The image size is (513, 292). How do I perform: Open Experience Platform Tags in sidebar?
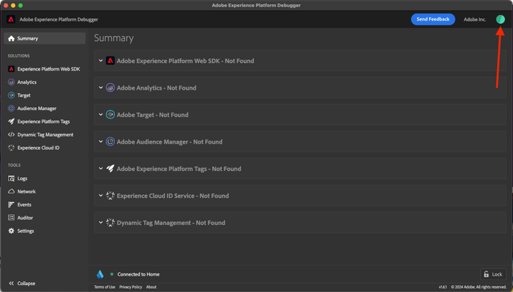(x=44, y=121)
